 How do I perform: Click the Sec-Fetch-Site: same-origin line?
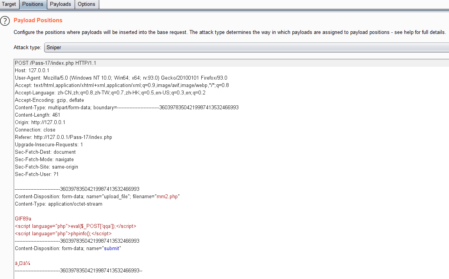[47, 167]
